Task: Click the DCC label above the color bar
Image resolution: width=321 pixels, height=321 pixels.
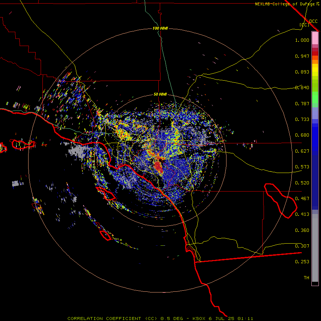Action: pos(313,21)
